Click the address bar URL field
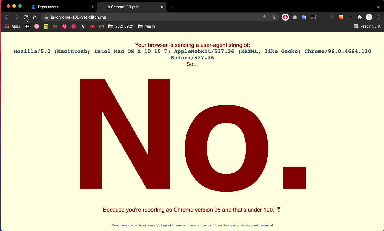Image resolution: width=384 pixels, height=231 pixels. 154,17
